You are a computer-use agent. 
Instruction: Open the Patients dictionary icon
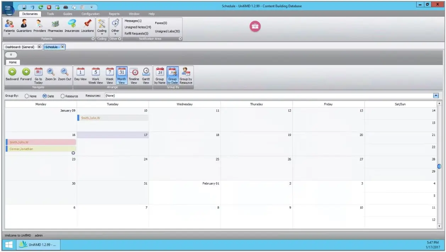pos(9,27)
